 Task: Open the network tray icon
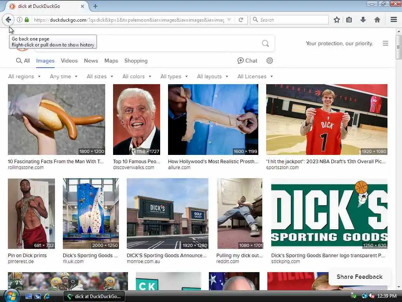pos(364,296)
